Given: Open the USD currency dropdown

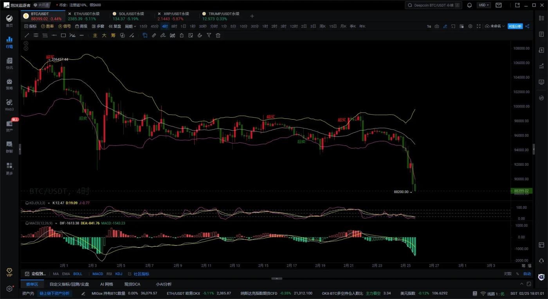Looking at the screenshot, I should 483,5.
